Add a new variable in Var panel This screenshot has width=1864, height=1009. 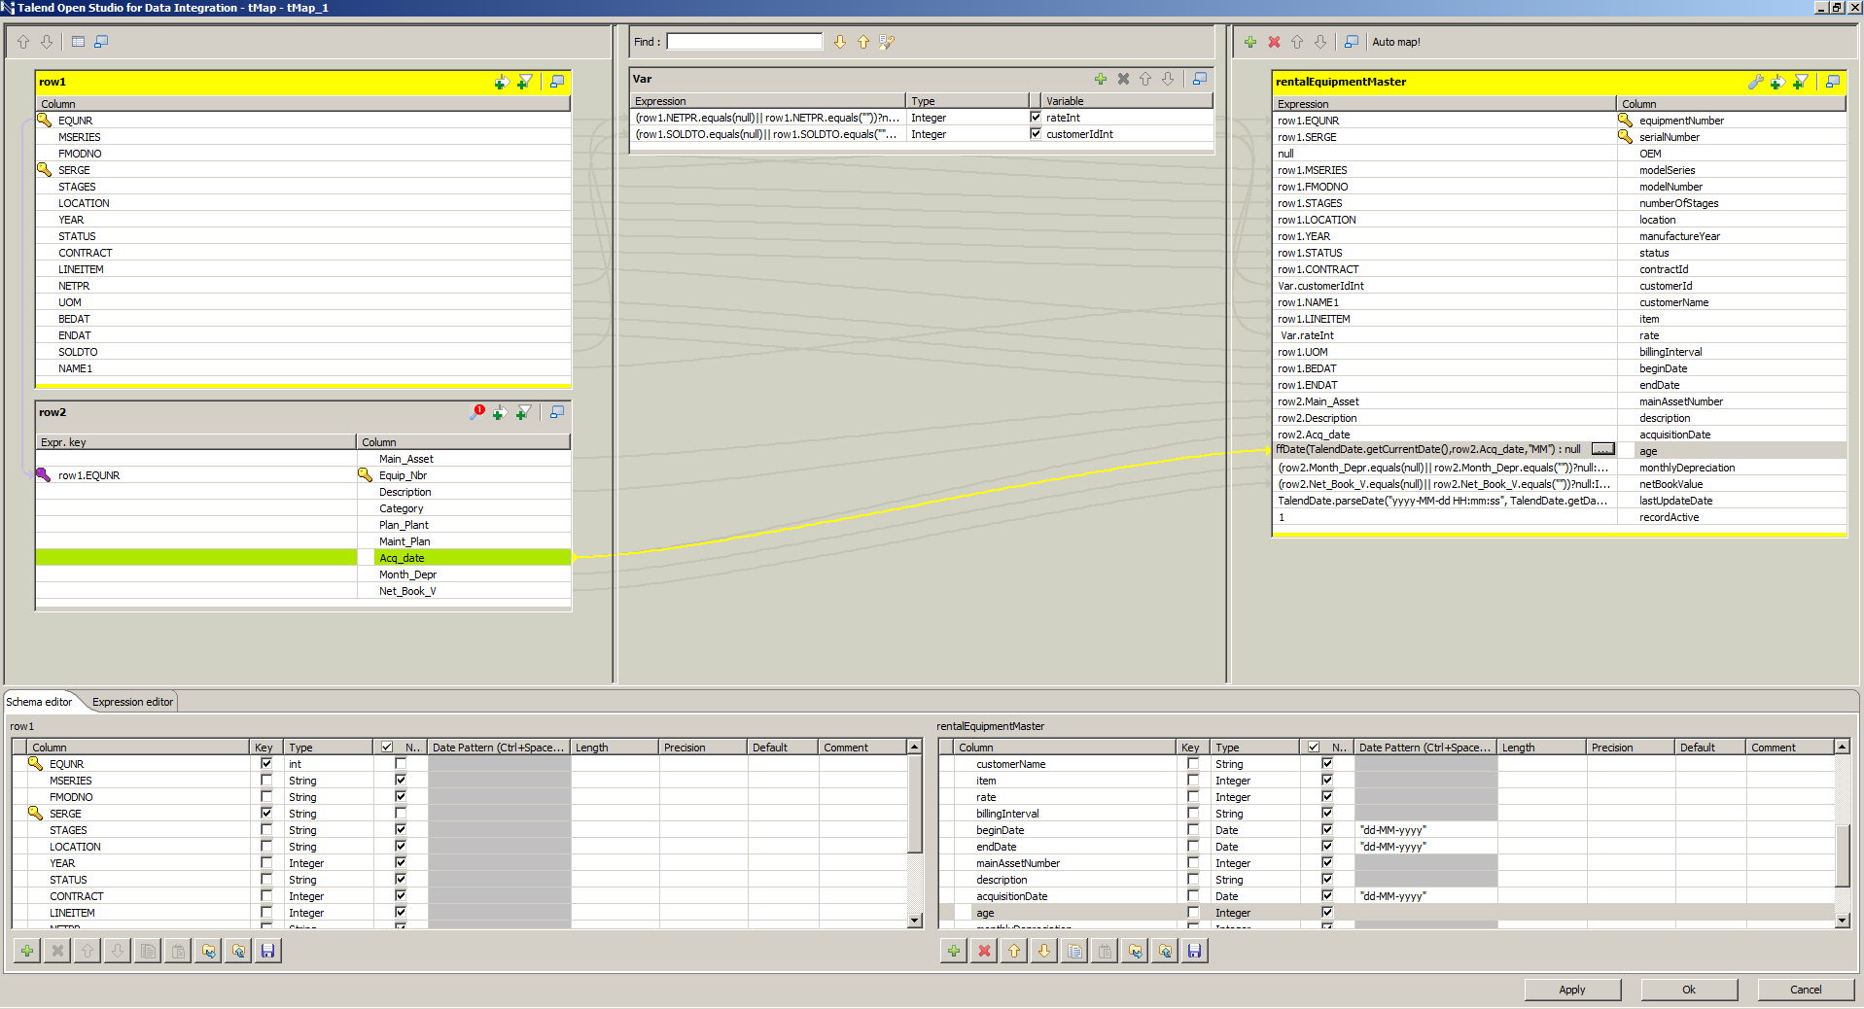[x=1101, y=79]
